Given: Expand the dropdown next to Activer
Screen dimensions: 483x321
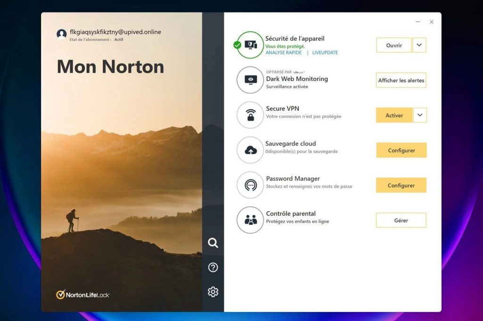Looking at the screenshot, I should pos(420,115).
